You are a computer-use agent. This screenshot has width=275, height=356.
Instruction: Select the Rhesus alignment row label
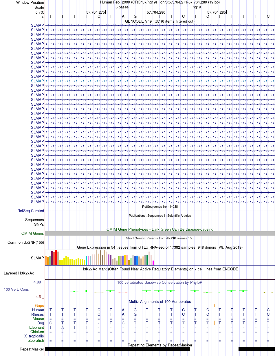click(38, 314)
